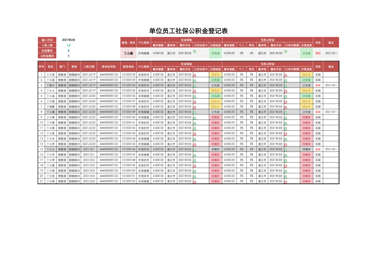Click the 入职人数 value 14
The width and height of the screenshot is (366, 259).
(69, 45)
